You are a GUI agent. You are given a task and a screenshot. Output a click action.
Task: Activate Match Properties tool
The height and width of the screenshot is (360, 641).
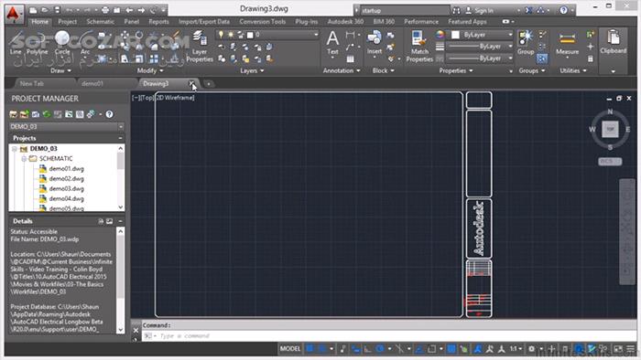(419, 47)
